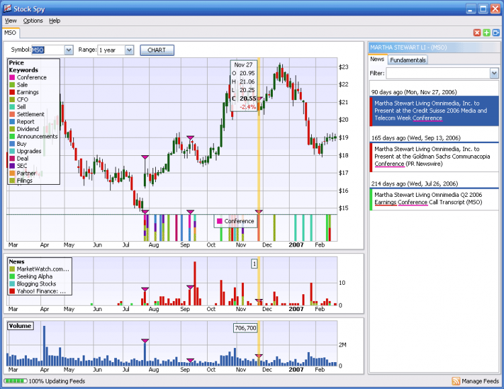Image resolution: width=504 pixels, height=389 pixels.
Task: Click the 214 days ago date header
Action: [x=415, y=184]
